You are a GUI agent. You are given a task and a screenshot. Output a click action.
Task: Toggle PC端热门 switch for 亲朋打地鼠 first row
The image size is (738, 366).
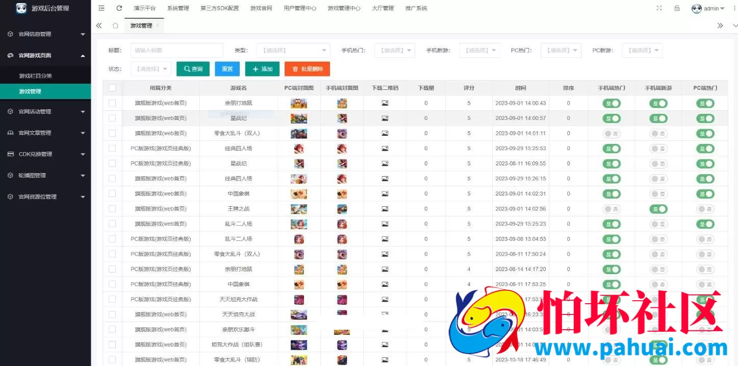(x=705, y=103)
